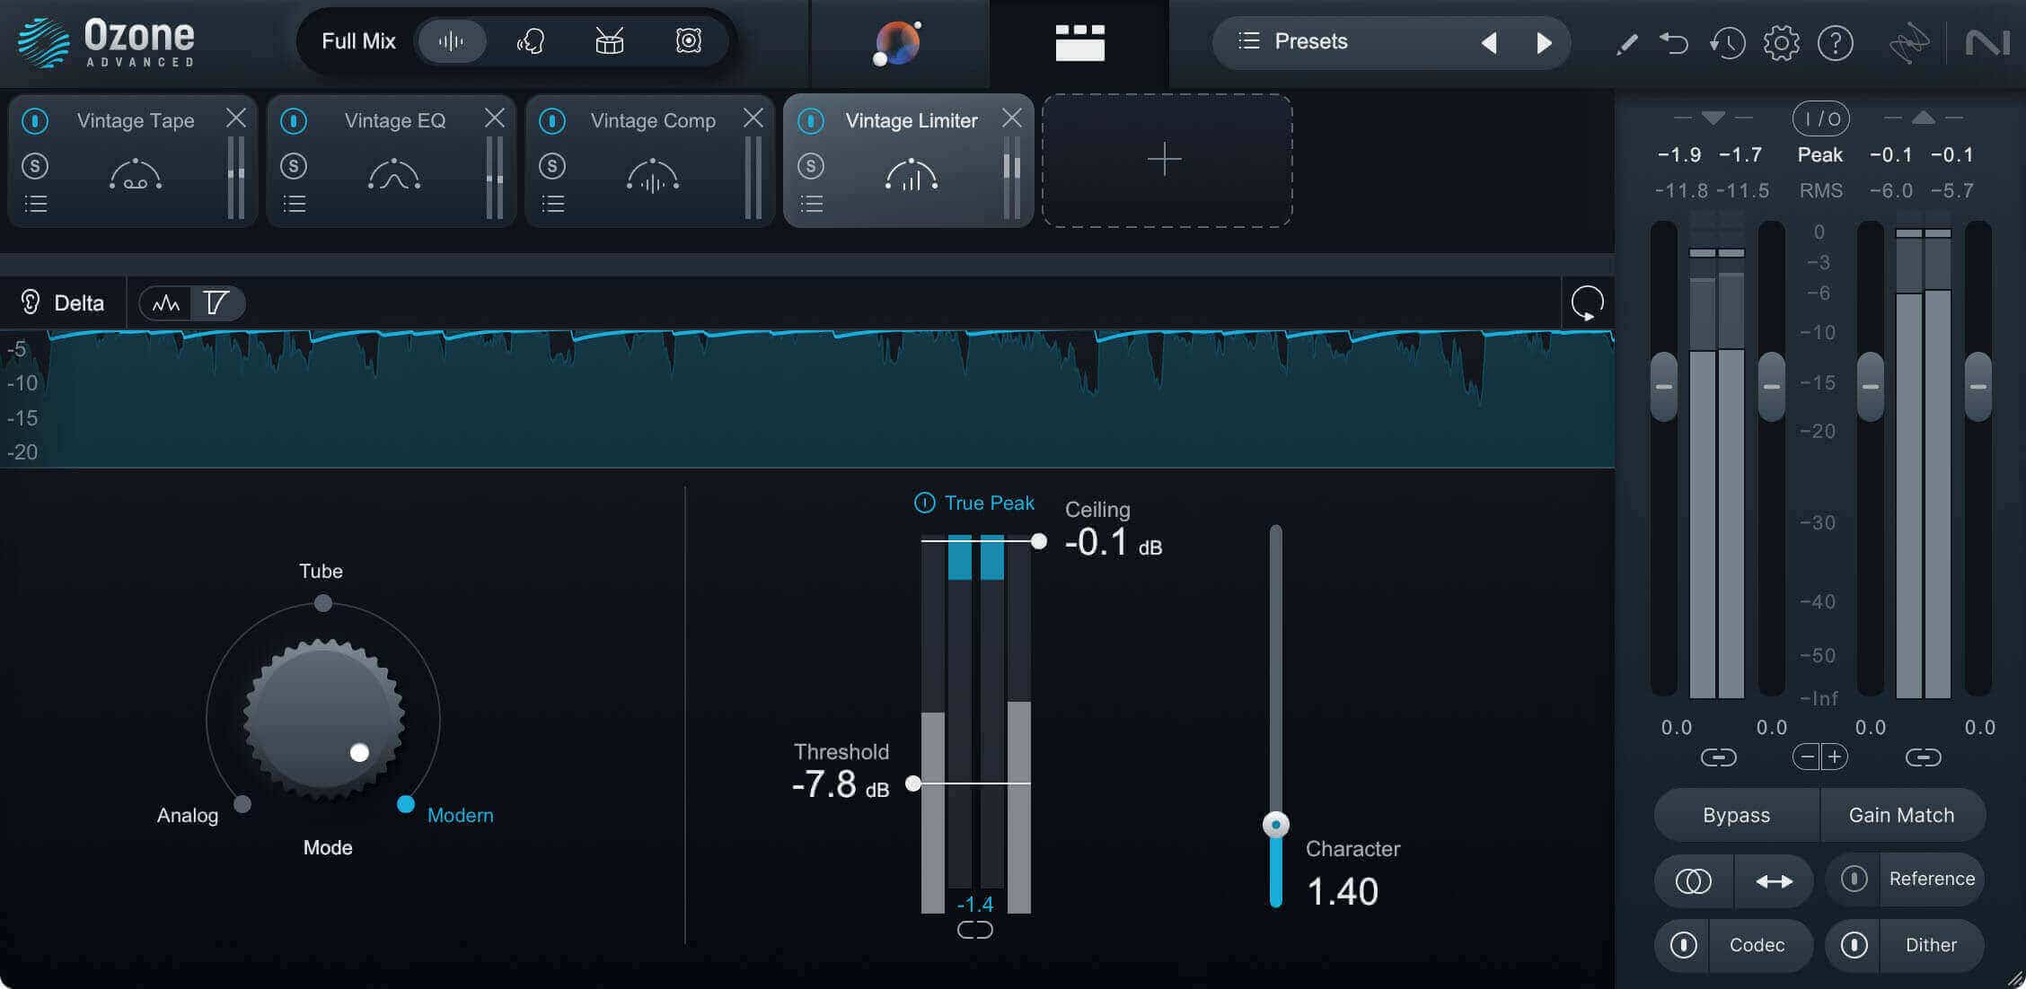Toggle Vintage Limiter module power
2026x989 pixels.
(811, 120)
